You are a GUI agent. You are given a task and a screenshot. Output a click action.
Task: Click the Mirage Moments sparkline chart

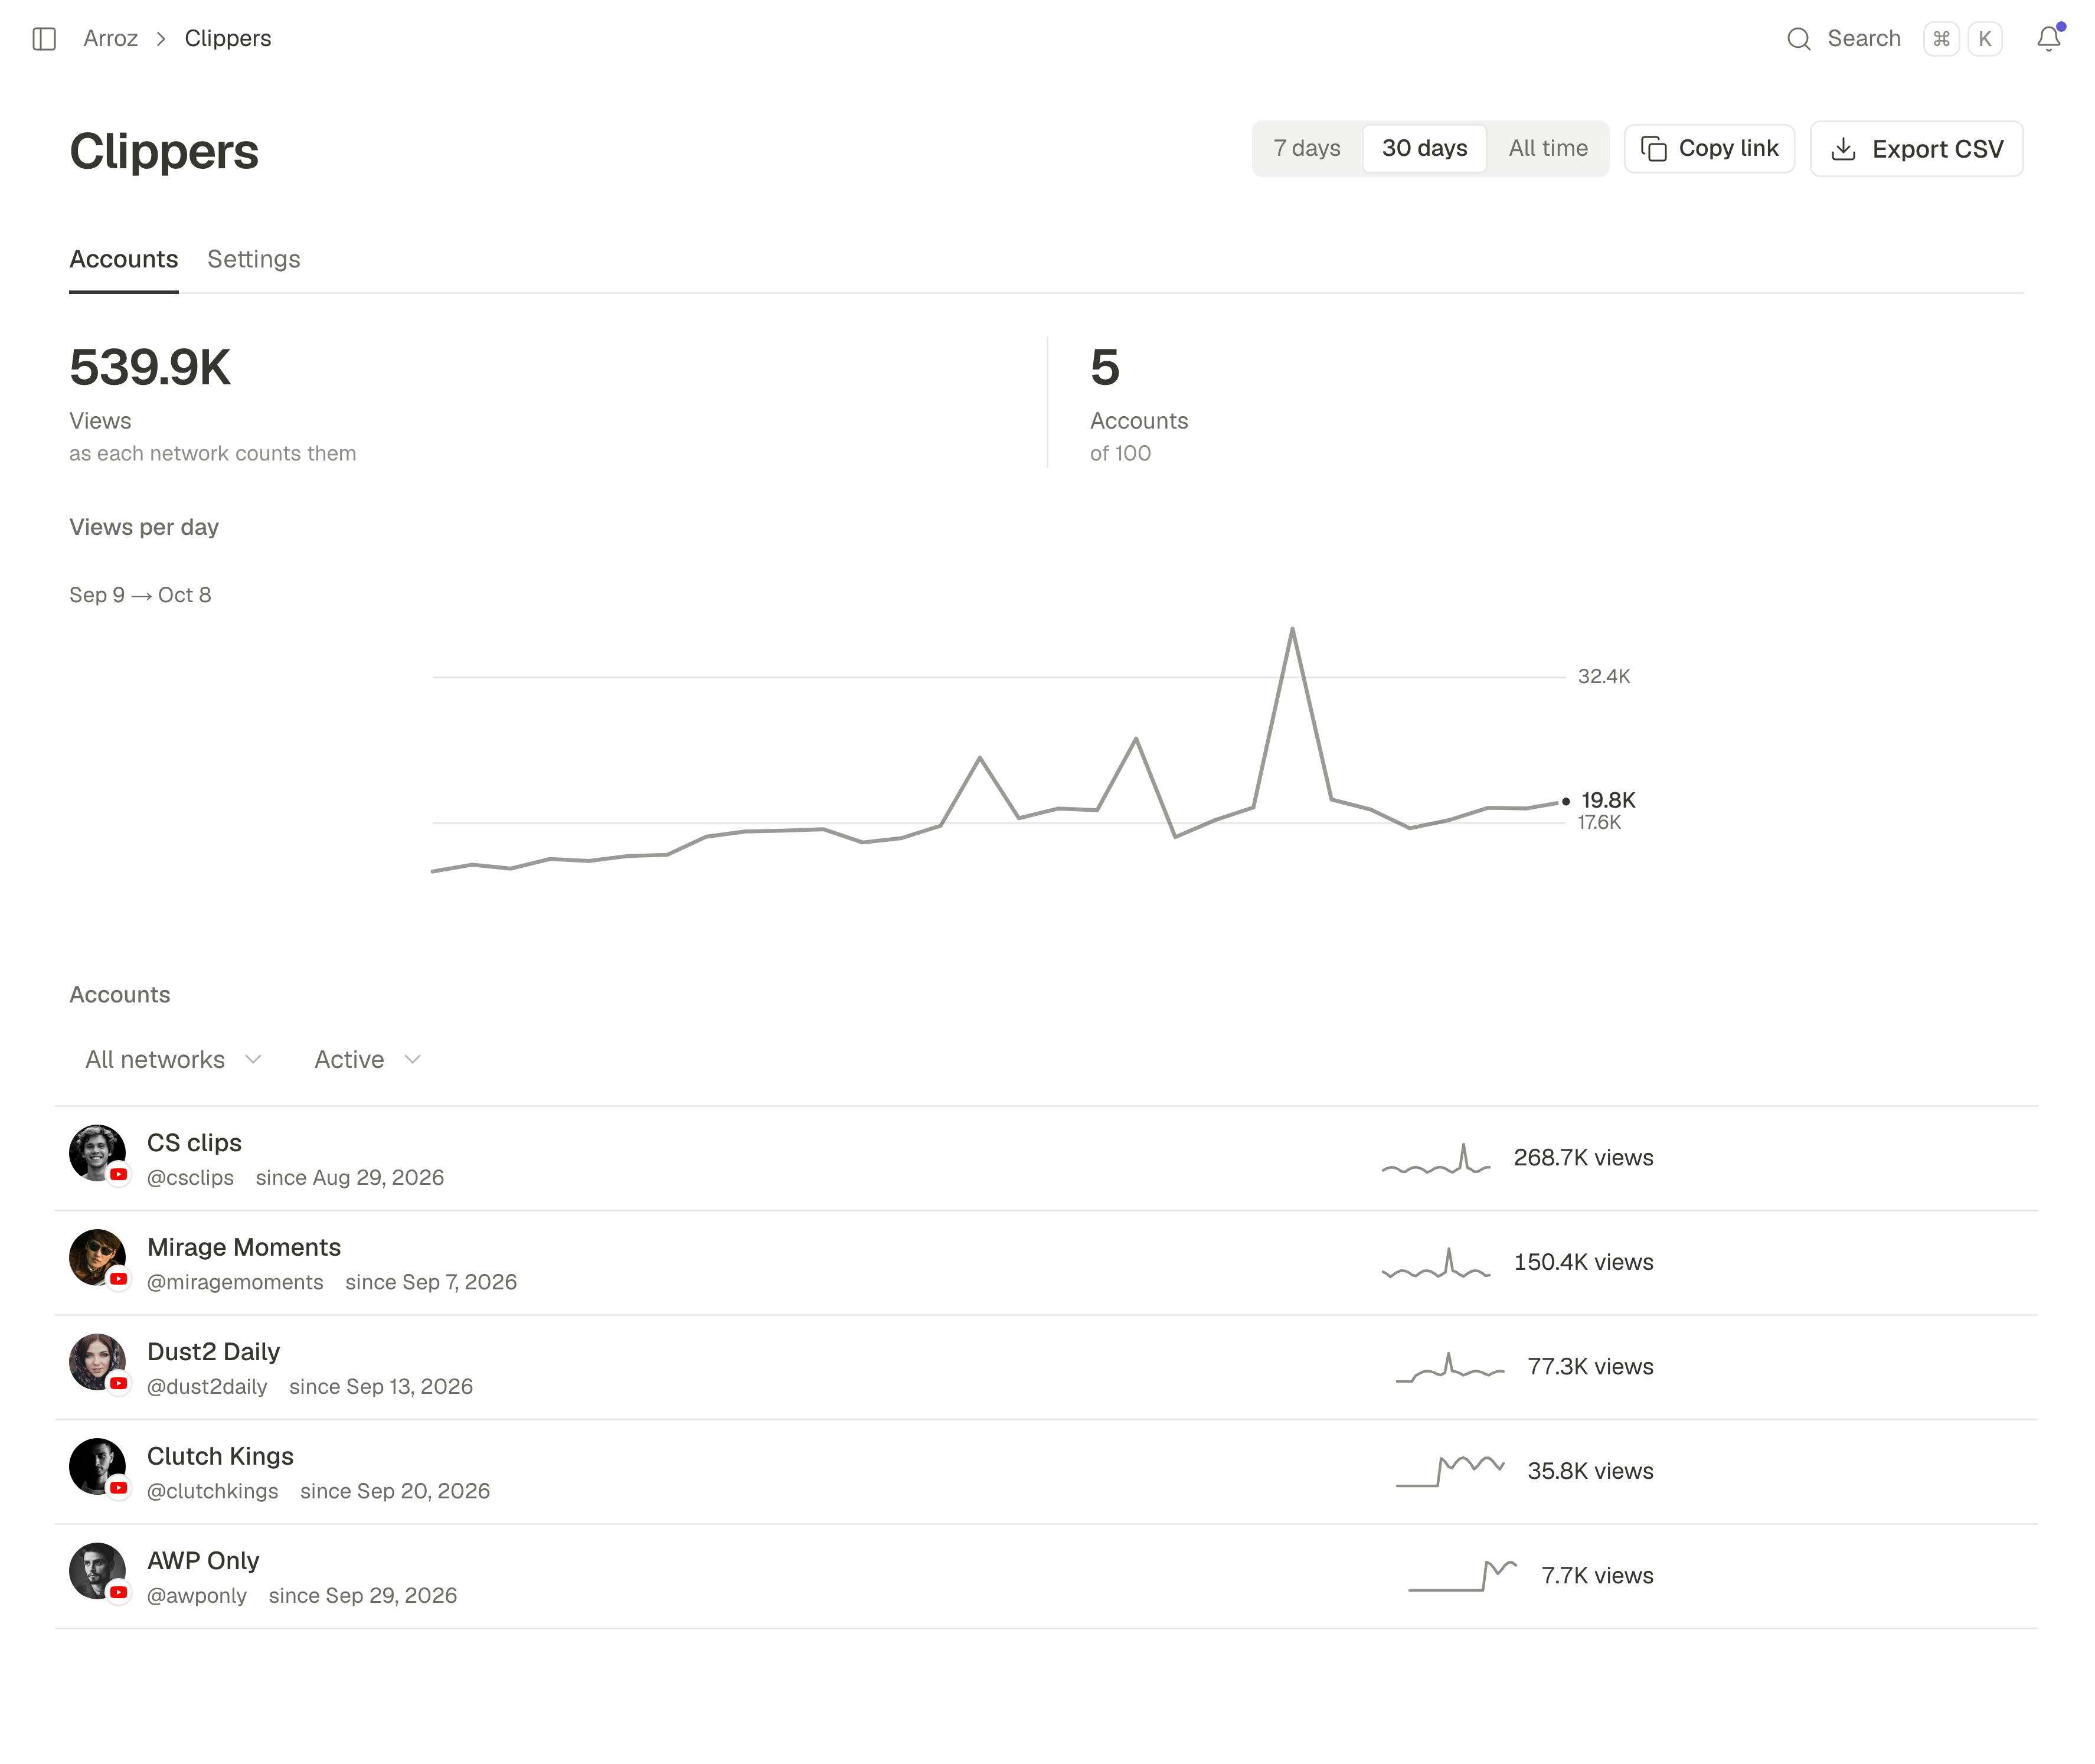point(1435,1263)
